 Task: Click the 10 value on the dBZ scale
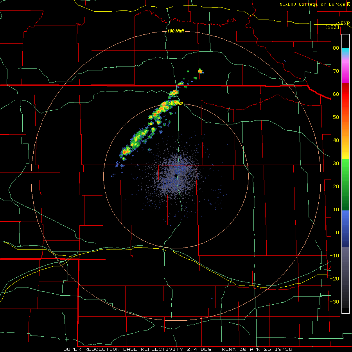(336, 210)
